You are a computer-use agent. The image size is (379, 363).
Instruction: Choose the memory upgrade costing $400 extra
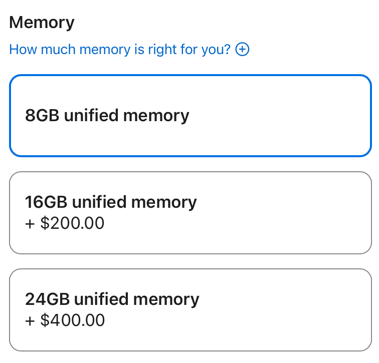tap(190, 310)
